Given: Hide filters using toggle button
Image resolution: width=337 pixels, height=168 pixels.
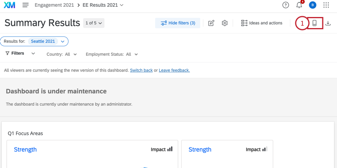Looking at the screenshot, I should [x=178, y=23].
